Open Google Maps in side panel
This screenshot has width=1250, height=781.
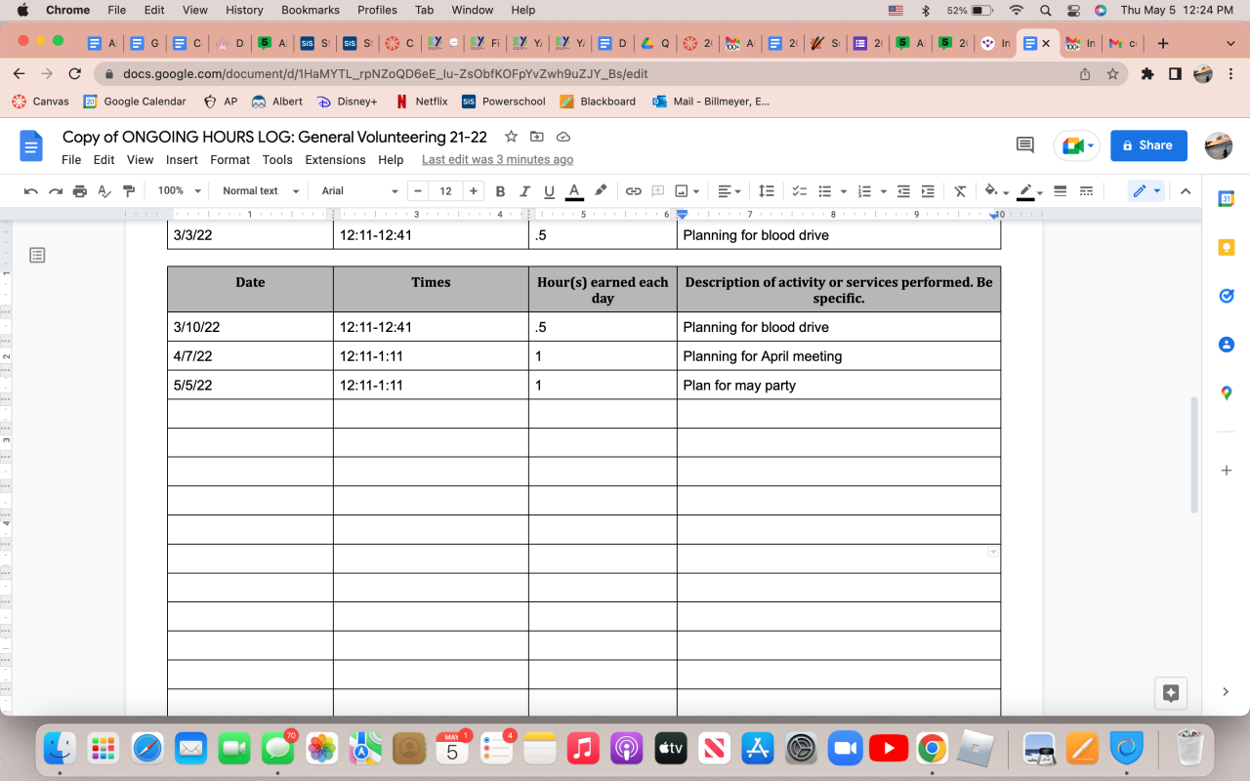pos(1227,393)
